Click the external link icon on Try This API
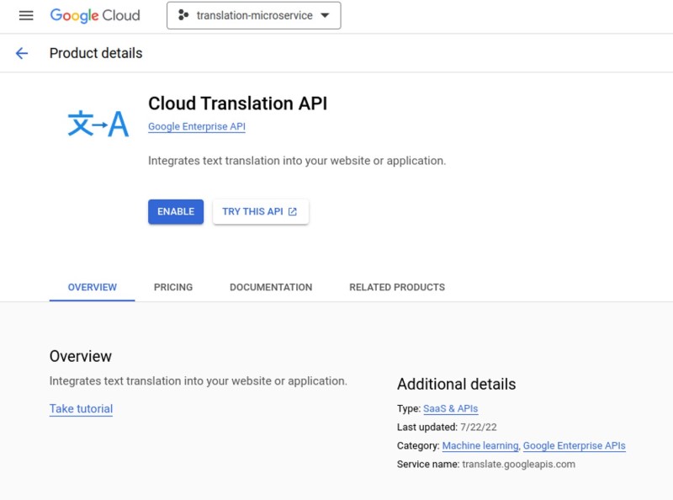Viewport: 673px width, 500px height. pyautogui.click(x=293, y=212)
